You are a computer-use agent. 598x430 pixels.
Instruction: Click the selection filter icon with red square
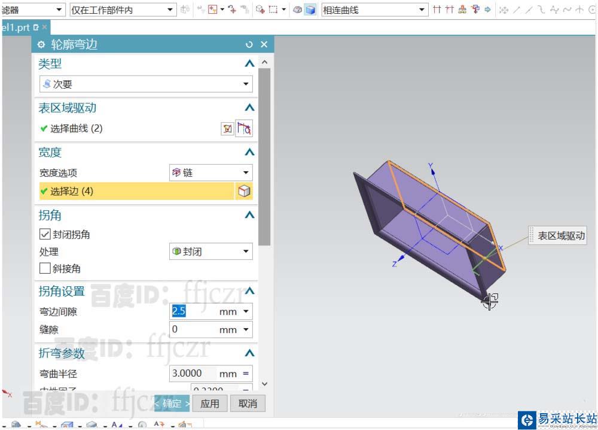(x=213, y=9)
